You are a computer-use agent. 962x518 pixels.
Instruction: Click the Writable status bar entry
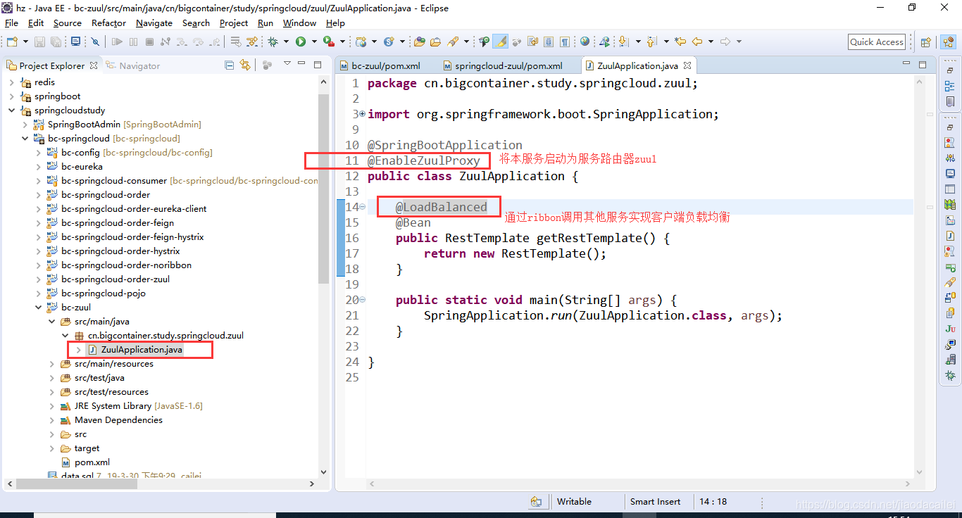[x=574, y=502]
